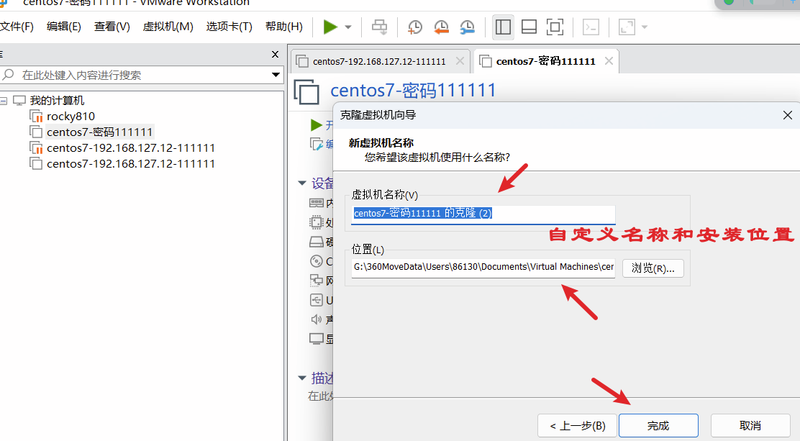Click the memory device icon
The image size is (800, 441).
pos(317,203)
